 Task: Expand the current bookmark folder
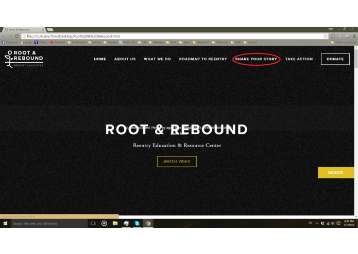(x=250, y=42)
